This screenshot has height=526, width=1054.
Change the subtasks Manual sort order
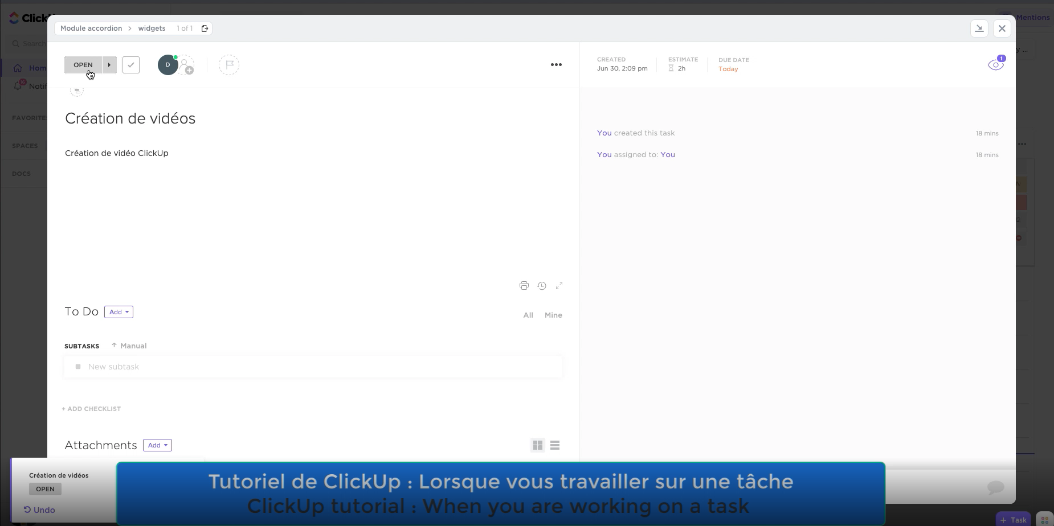[x=129, y=346]
